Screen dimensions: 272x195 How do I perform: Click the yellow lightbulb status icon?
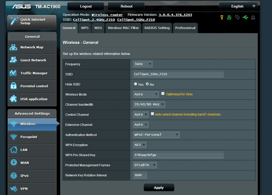[x=222, y=18]
